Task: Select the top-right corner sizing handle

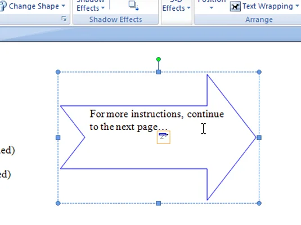Action: pos(259,72)
